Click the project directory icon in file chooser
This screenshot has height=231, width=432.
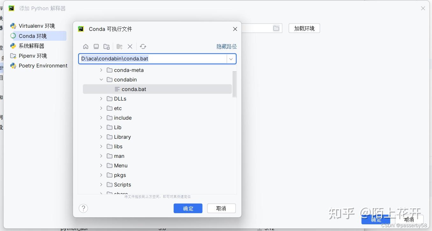pyautogui.click(x=106, y=46)
